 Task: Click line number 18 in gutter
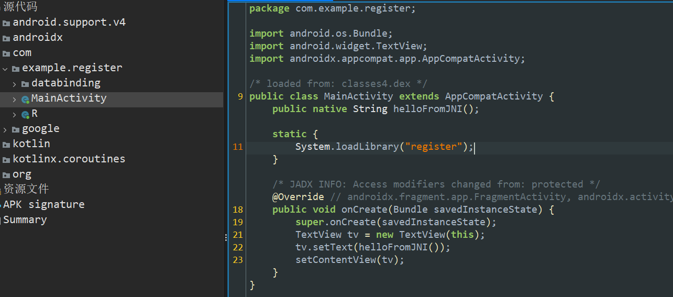click(x=238, y=210)
